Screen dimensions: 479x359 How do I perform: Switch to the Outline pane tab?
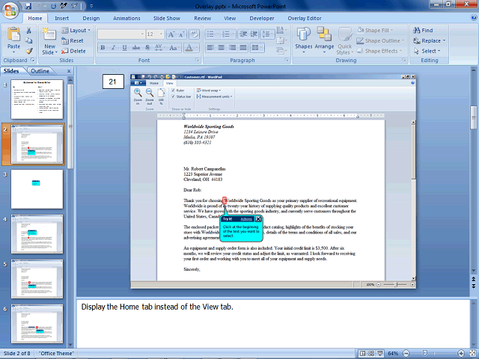[40, 71]
